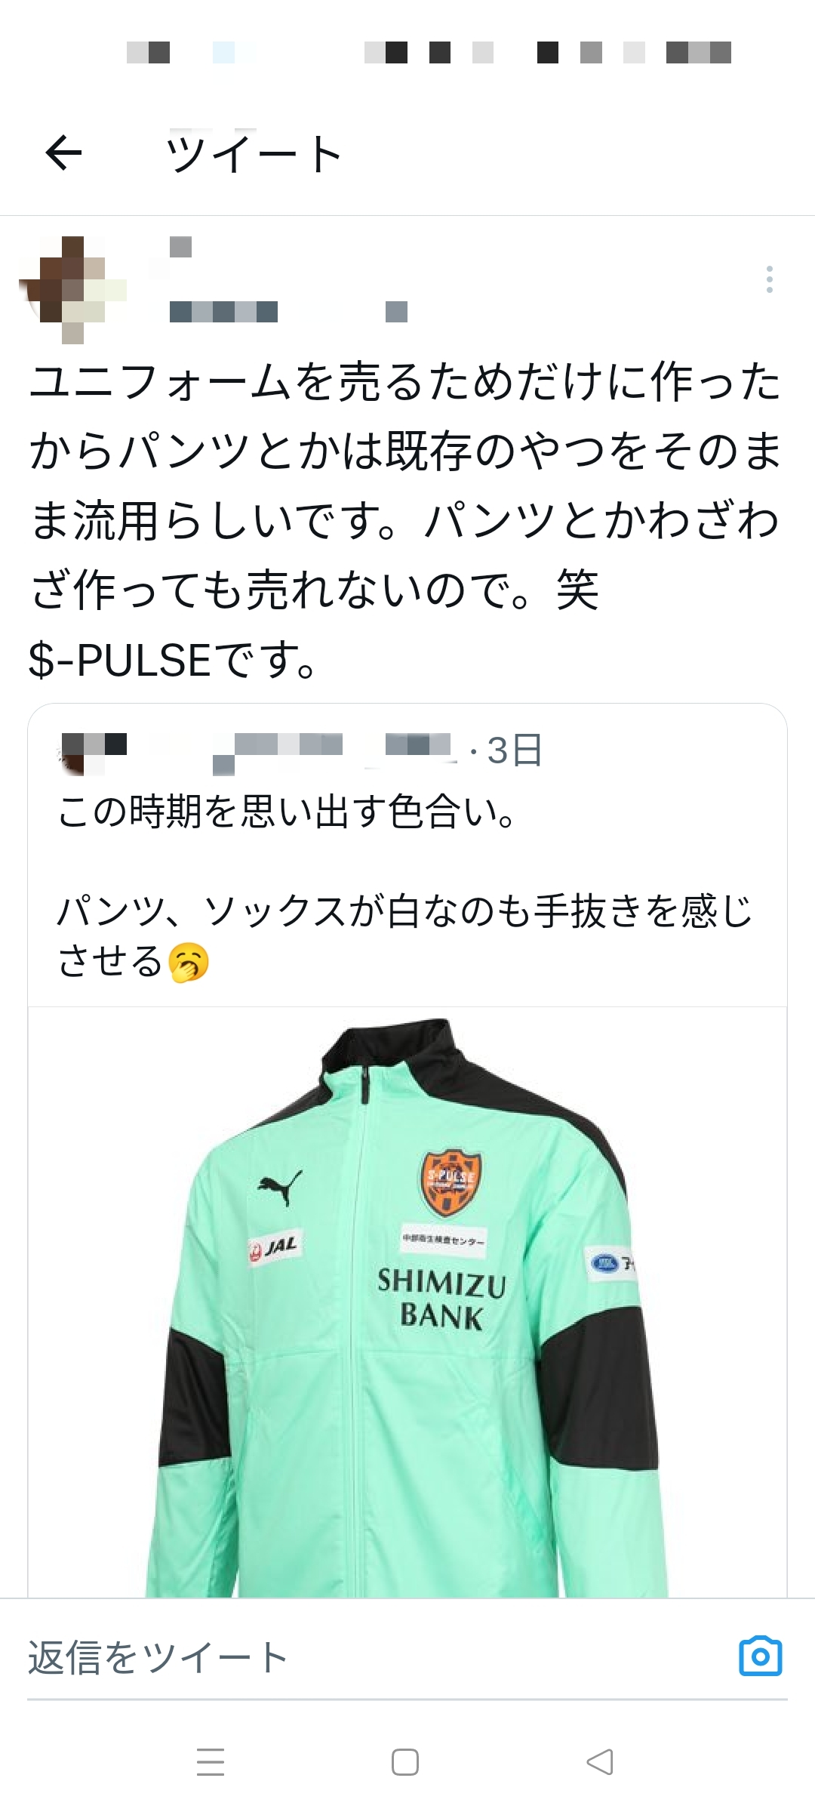The image size is (815, 1812).
Task: Tap the SHIMIZU BANK logo in image
Action: (x=441, y=1299)
